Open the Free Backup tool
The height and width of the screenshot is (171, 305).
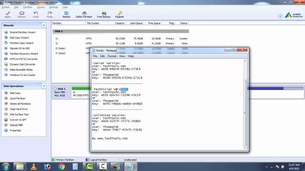(x=104, y=15)
